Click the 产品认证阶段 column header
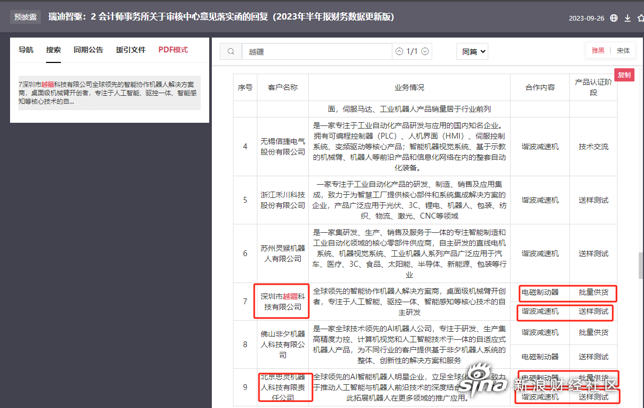644x408 pixels. pyautogui.click(x=594, y=87)
